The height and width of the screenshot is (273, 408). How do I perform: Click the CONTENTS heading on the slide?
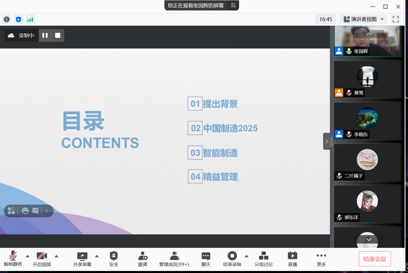point(100,143)
